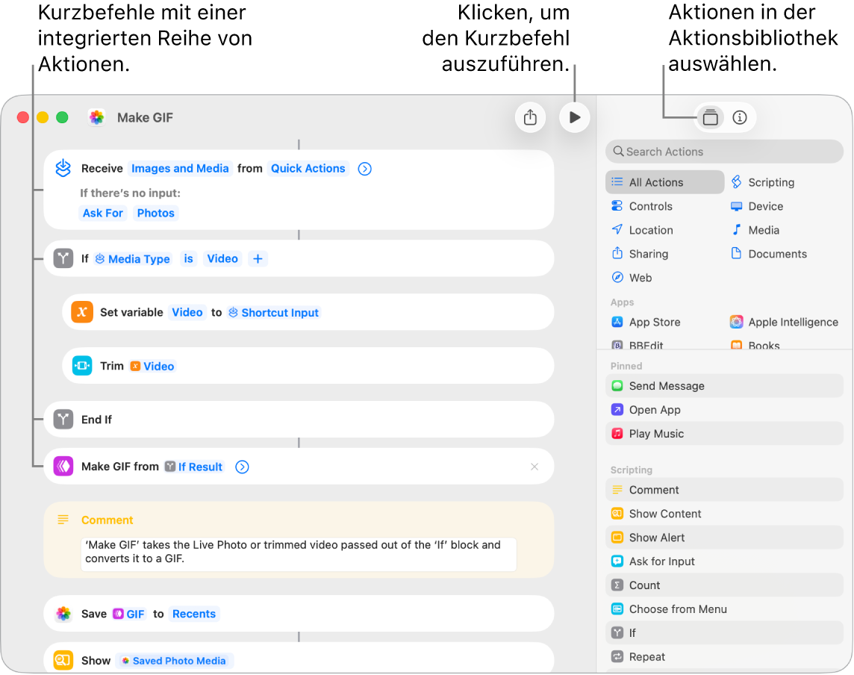Run the shortcut with the play button

pyautogui.click(x=575, y=117)
